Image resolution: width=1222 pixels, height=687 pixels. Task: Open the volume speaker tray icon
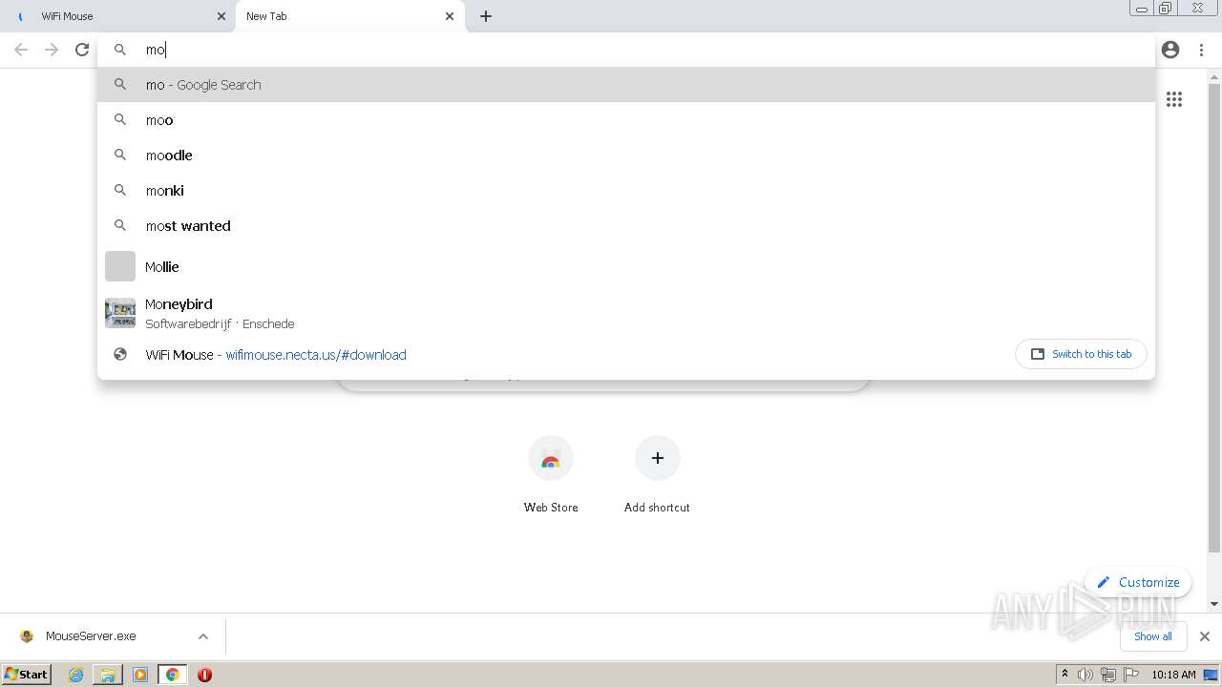click(x=1085, y=675)
